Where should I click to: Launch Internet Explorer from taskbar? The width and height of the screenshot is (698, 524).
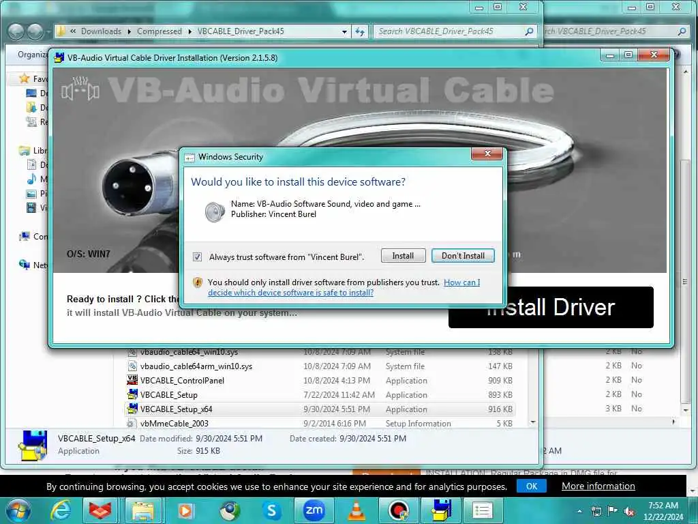(61, 510)
